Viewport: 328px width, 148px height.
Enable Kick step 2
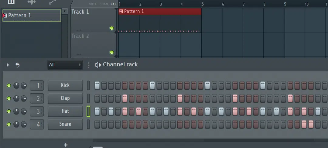click(104, 85)
